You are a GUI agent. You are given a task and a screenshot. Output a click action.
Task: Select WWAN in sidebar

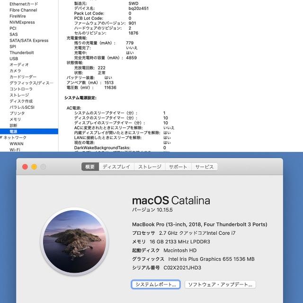pos(17,144)
